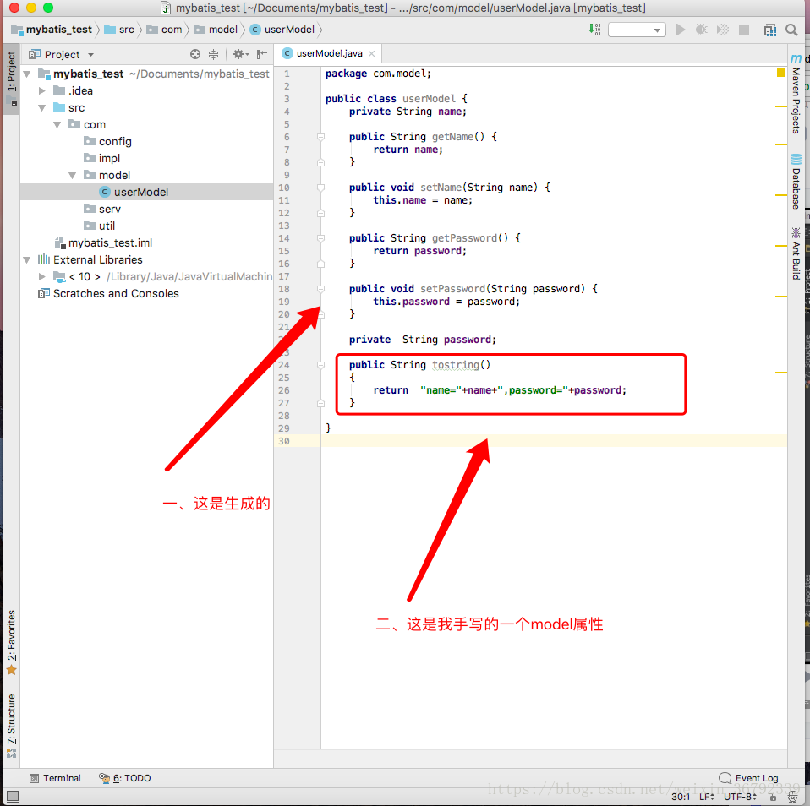The height and width of the screenshot is (806, 810).
Task: Fold getName() method at line 6
Action: click(x=320, y=137)
